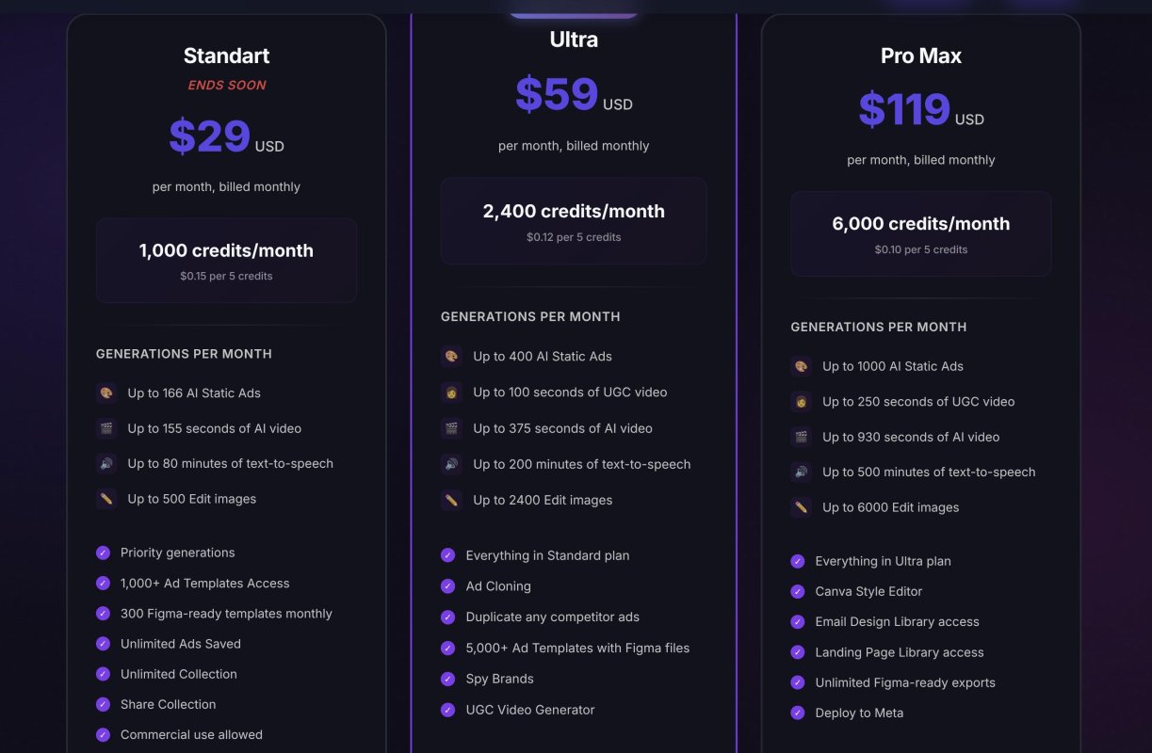Click the checkmark next to Spy Brands
This screenshot has height=753, width=1152.
point(448,679)
